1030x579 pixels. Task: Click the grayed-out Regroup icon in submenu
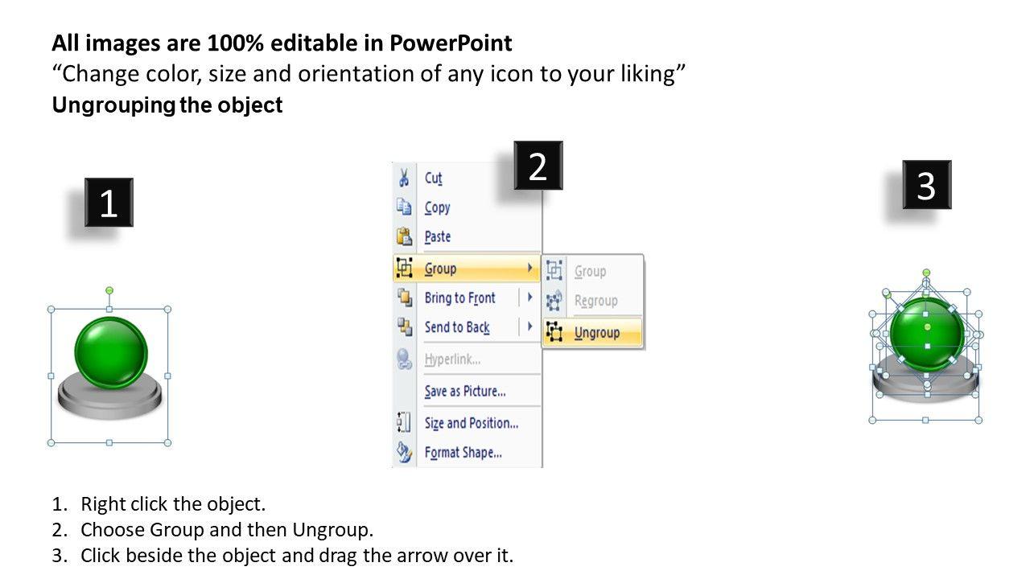(554, 301)
